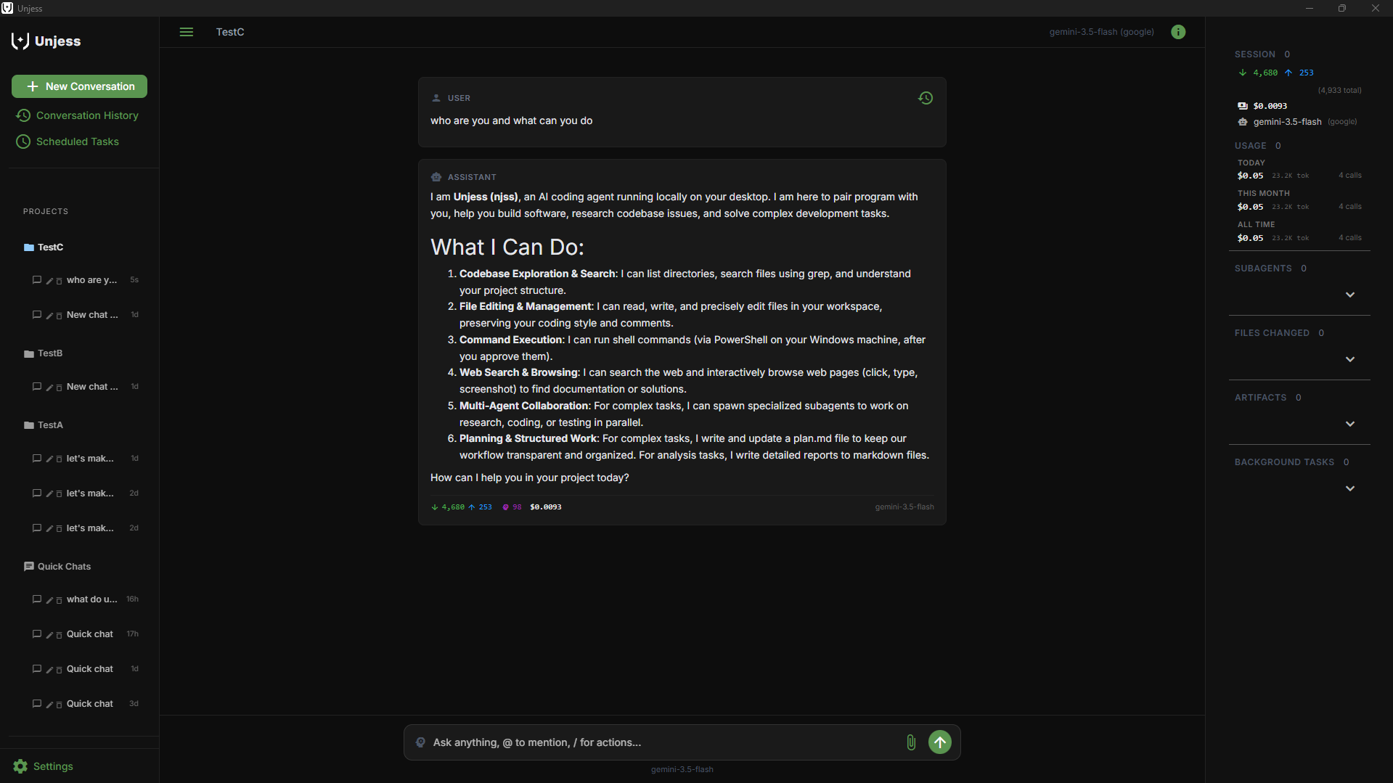This screenshot has width=1393, height=783.
Task: Open the 1d 'let's mak...' conversation in TestA
Action: 90,459
